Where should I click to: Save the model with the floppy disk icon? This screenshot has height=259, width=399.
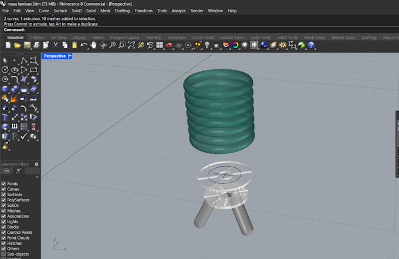(27, 45)
